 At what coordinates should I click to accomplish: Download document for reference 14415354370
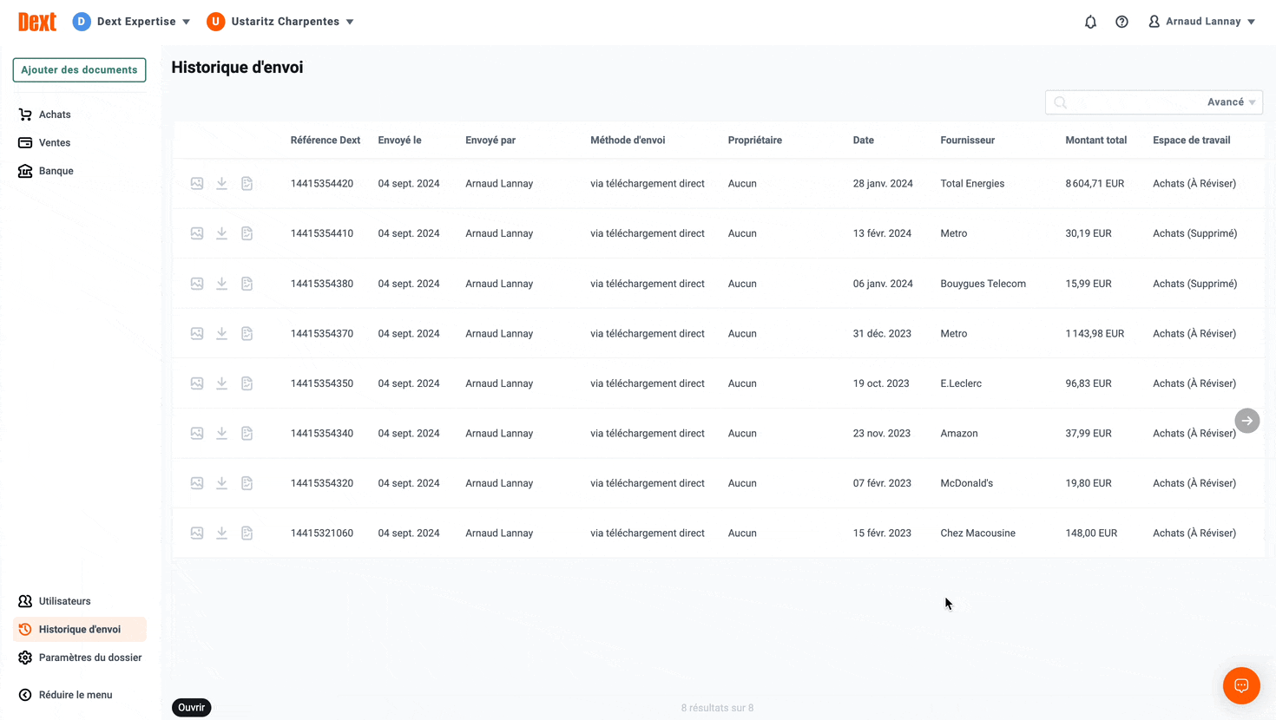[x=222, y=333]
